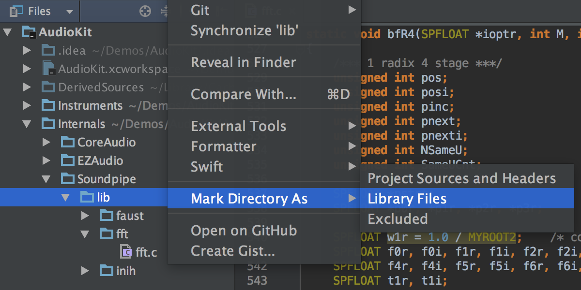Screen dimensions: 581x290
Task: Collapse the lib folder arrow
Action: [65, 198]
